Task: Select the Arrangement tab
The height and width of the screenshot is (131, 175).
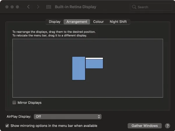Action: [x=77, y=22]
